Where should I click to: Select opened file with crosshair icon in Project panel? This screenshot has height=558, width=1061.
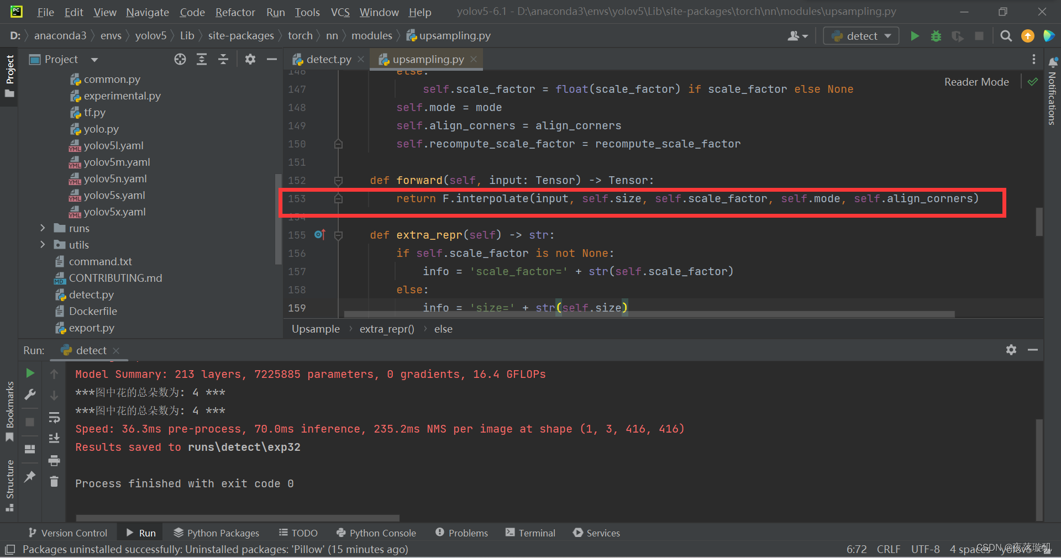pyautogui.click(x=180, y=59)
